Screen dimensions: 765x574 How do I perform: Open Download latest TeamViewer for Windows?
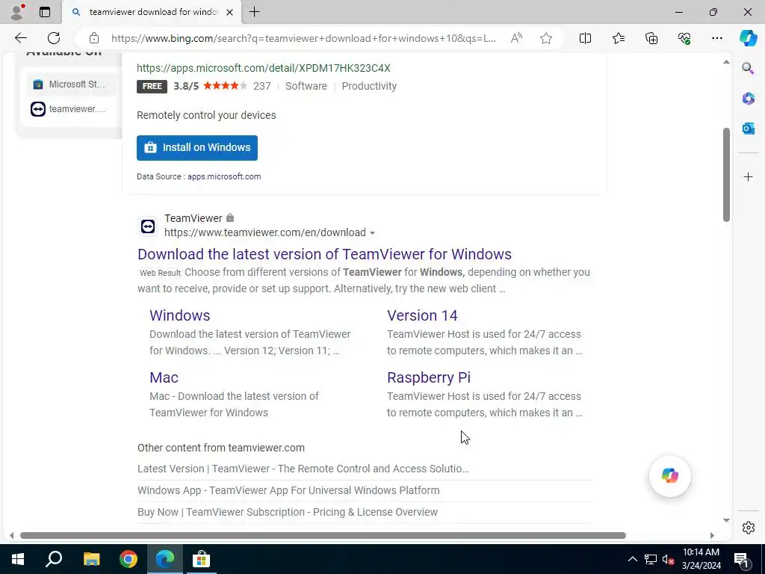click(x=324, y=254)
